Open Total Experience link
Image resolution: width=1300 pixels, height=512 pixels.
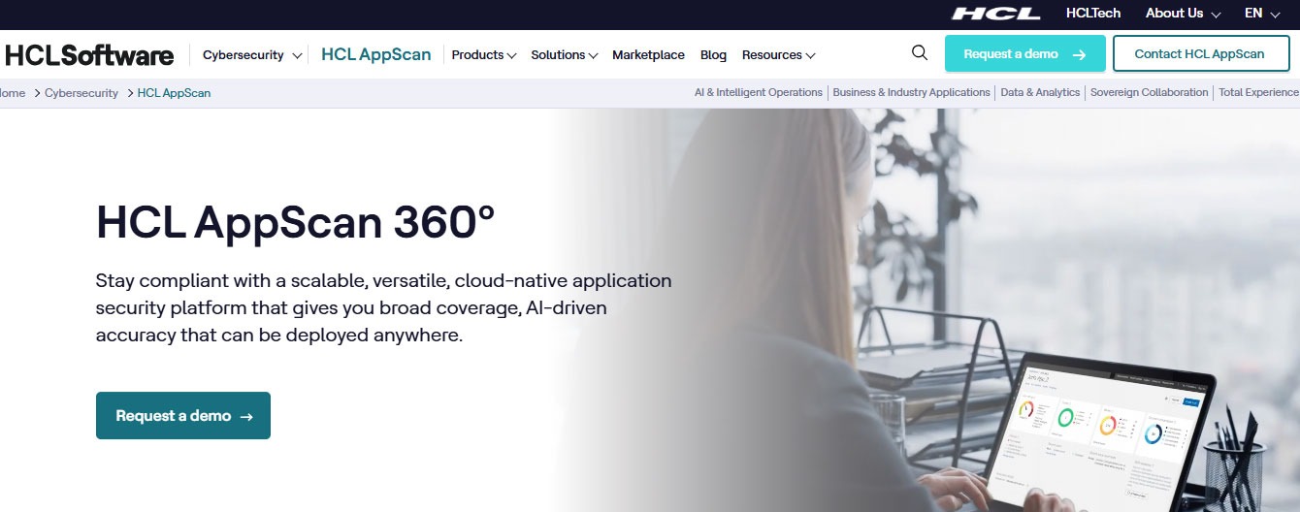(1258, 92)
